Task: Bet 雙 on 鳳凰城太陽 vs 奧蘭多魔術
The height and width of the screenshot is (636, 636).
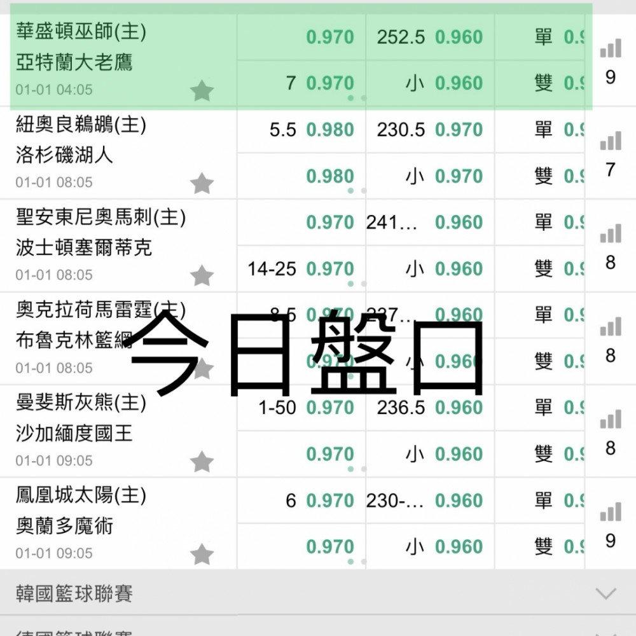Action: [539, 547]
